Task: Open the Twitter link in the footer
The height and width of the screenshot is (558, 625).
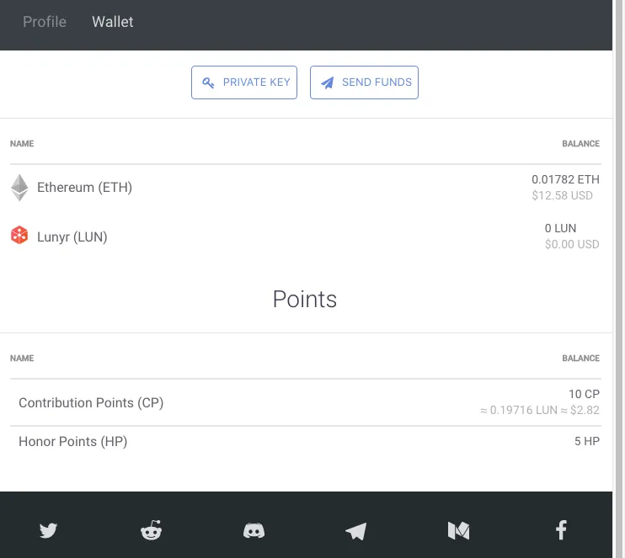Action: point(48,530)
